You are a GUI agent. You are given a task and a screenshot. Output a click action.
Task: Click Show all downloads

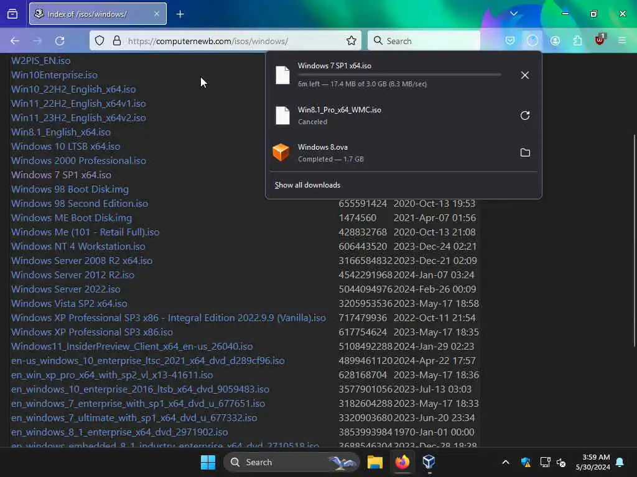click(307, 185)
